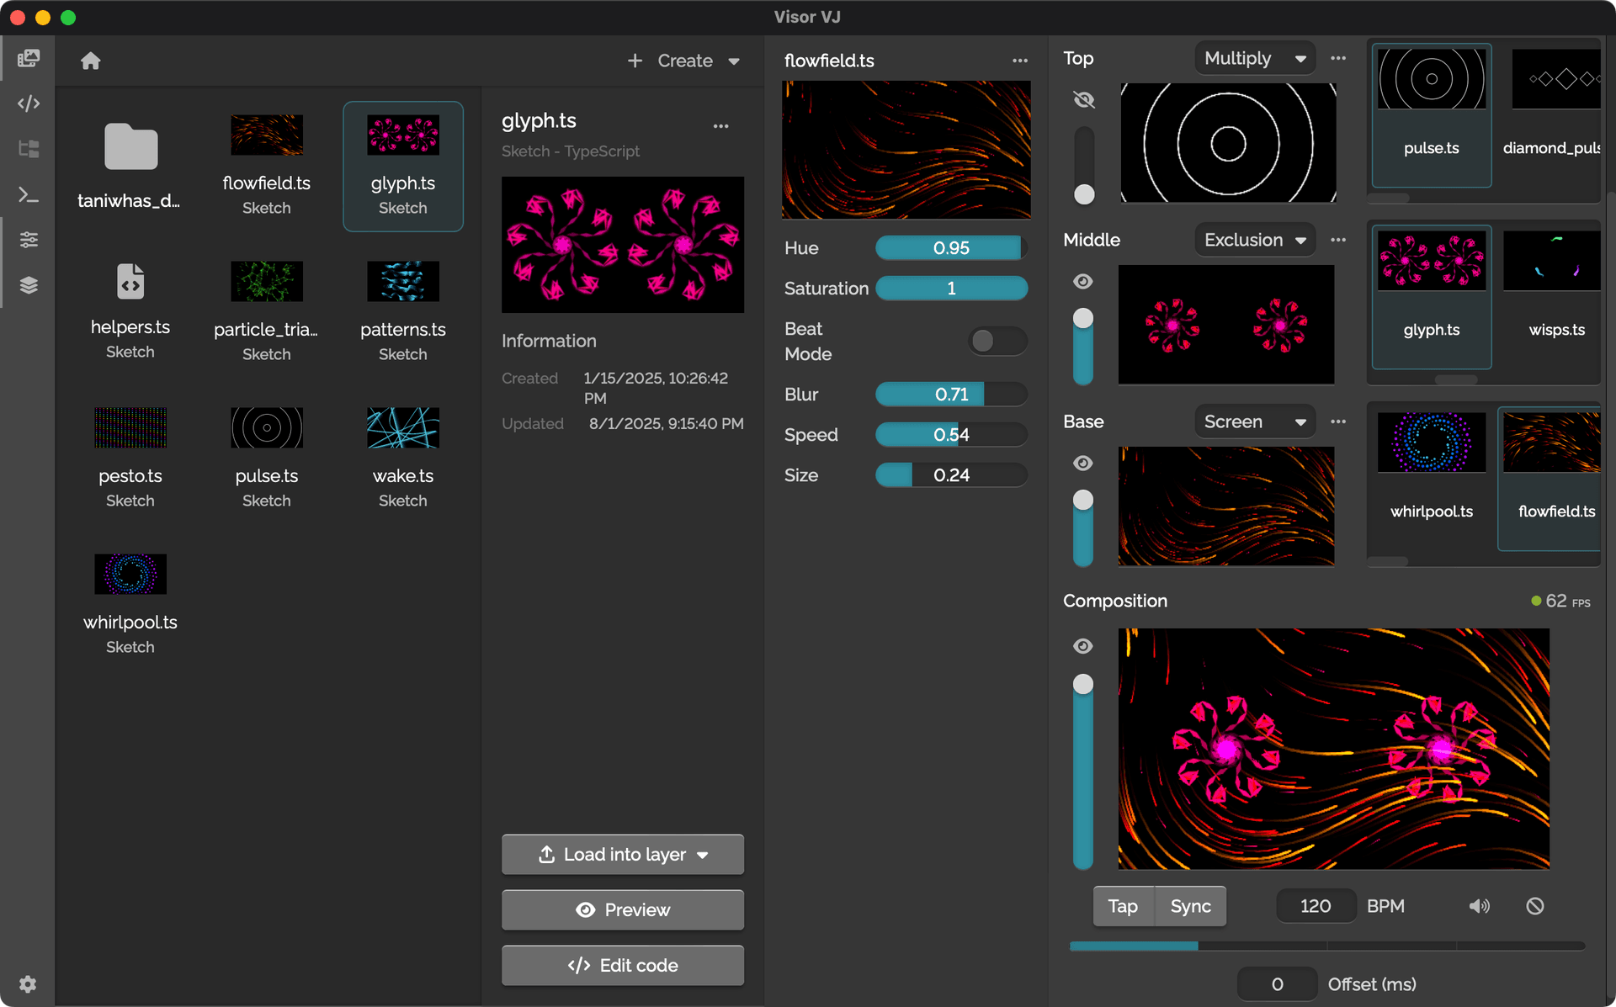1616x1007 pixels.
Task: Hide the Base layer via eye icon
Action: tap(1083, 463)
